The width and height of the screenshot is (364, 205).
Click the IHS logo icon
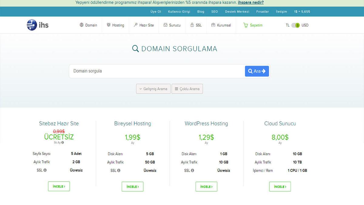click(31, 25)
